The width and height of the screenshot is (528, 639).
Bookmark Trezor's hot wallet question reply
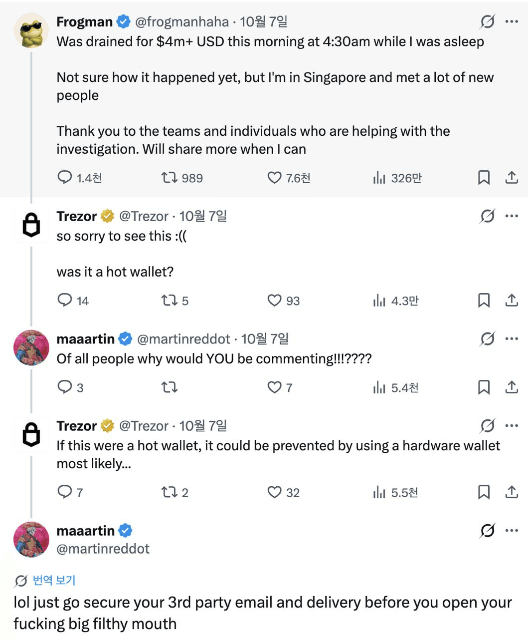pyautogui.click(x=484, y=301)
